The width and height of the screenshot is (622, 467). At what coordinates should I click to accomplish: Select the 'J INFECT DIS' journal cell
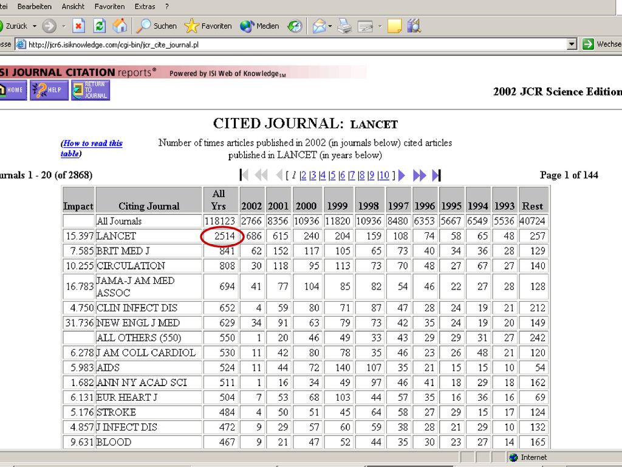[x=149, y=427]
